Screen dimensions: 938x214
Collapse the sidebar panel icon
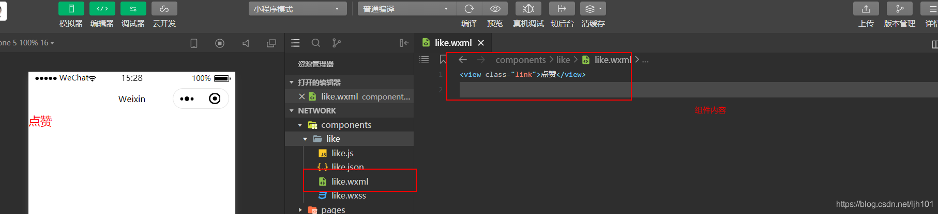coord(404,43)
